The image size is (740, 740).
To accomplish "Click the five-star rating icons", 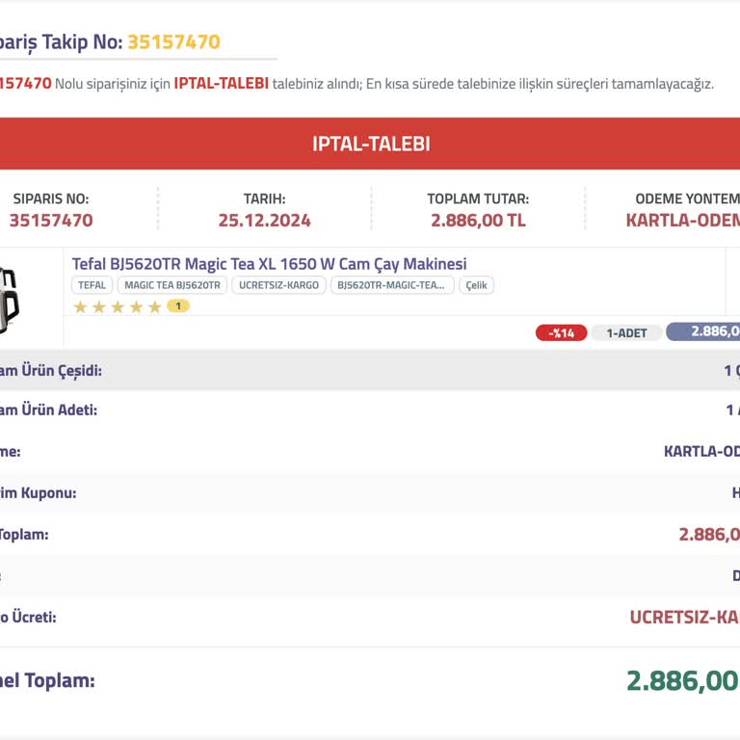I will click(118, 307).
